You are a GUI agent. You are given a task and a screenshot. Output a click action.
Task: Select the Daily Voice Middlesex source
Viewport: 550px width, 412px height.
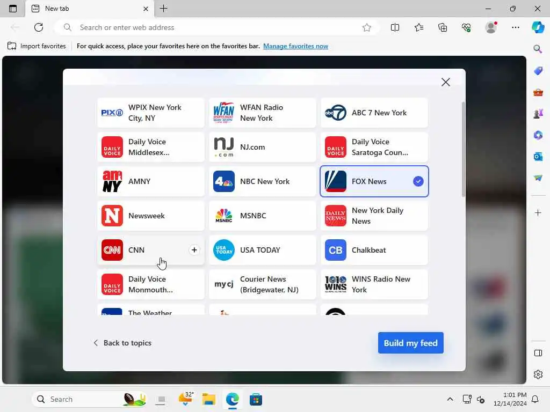(x=151, y=147)
